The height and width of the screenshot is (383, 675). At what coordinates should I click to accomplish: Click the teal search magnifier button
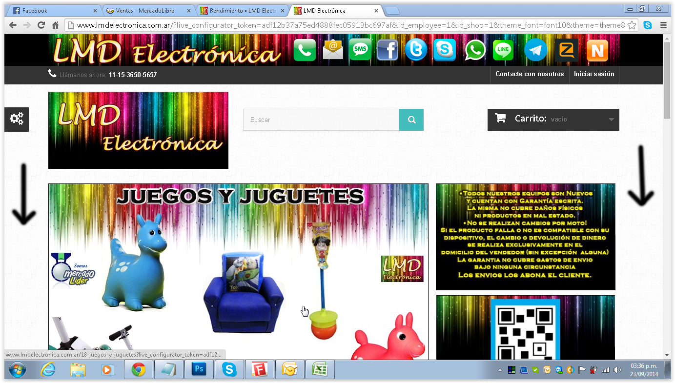click(x=411, y=120)
